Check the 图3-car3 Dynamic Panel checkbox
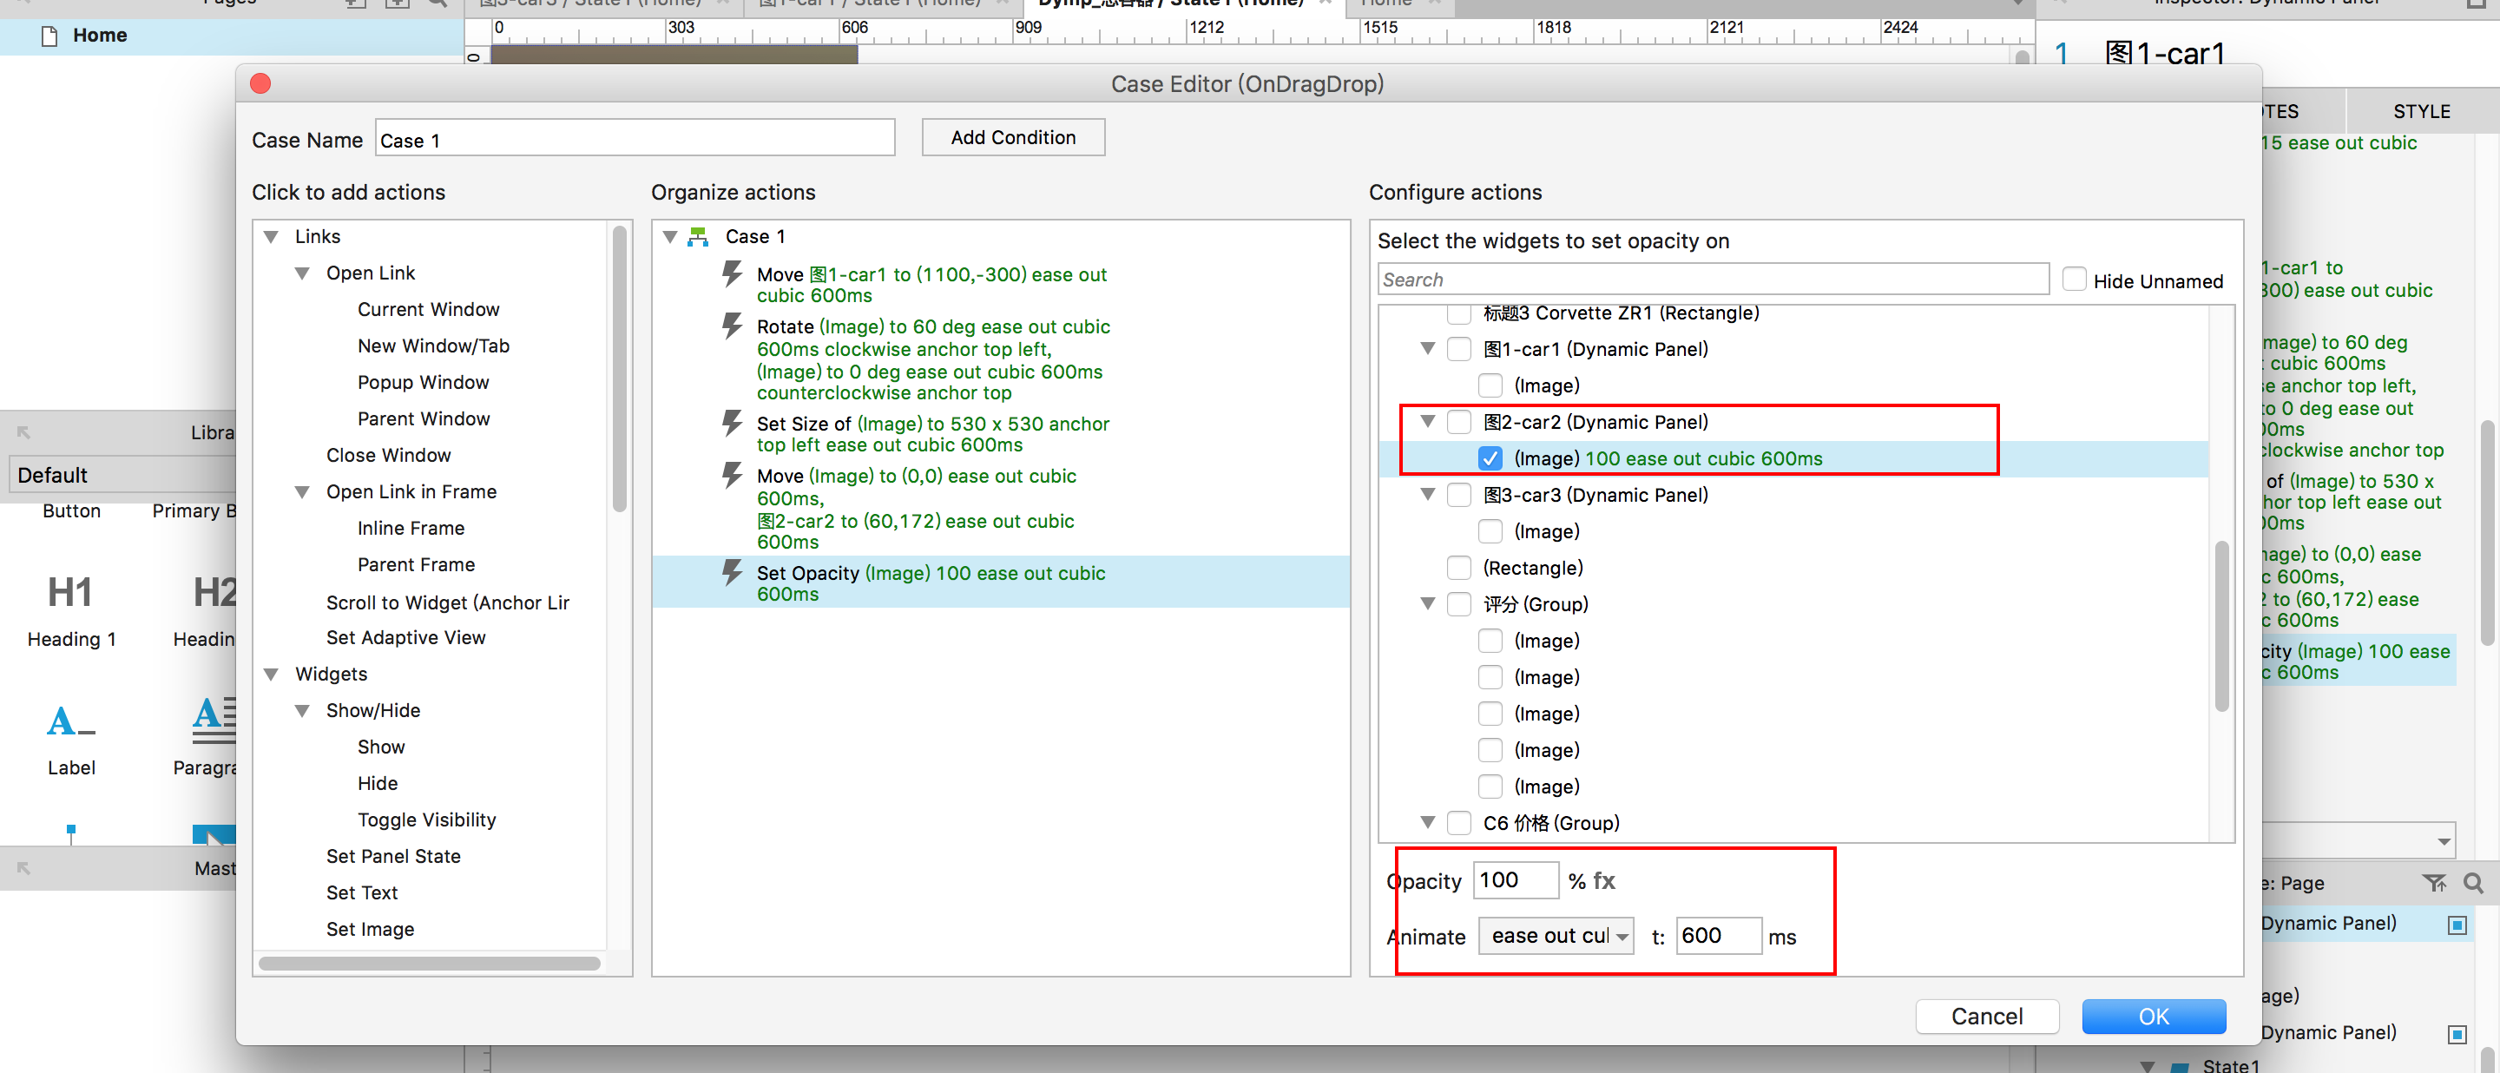This screenshot has width=2500, height=1073. tap(1458, 495)
